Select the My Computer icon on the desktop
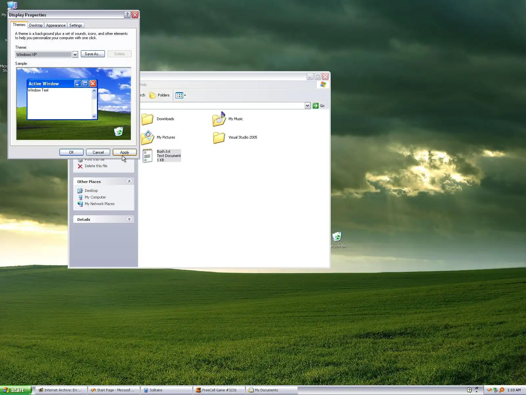The height and width of the screenshot is (395, 526). 12,5
